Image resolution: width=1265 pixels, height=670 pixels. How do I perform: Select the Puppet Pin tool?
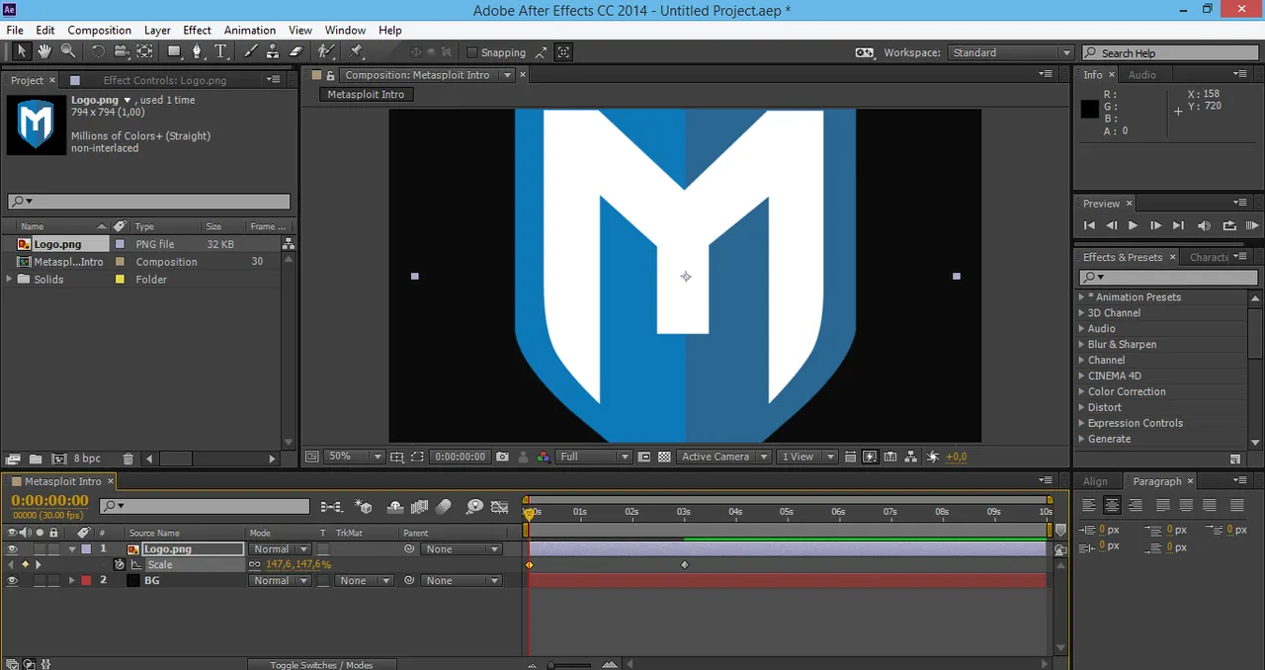[356, 51]
